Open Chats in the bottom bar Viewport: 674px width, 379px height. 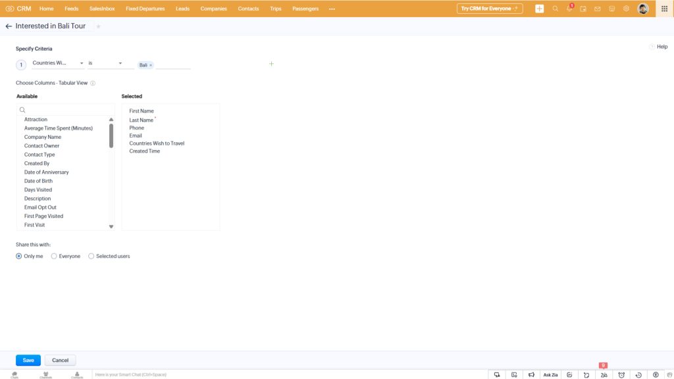tap(14, 374)
